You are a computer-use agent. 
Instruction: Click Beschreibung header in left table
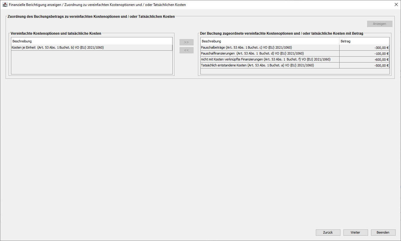[91, 41]
